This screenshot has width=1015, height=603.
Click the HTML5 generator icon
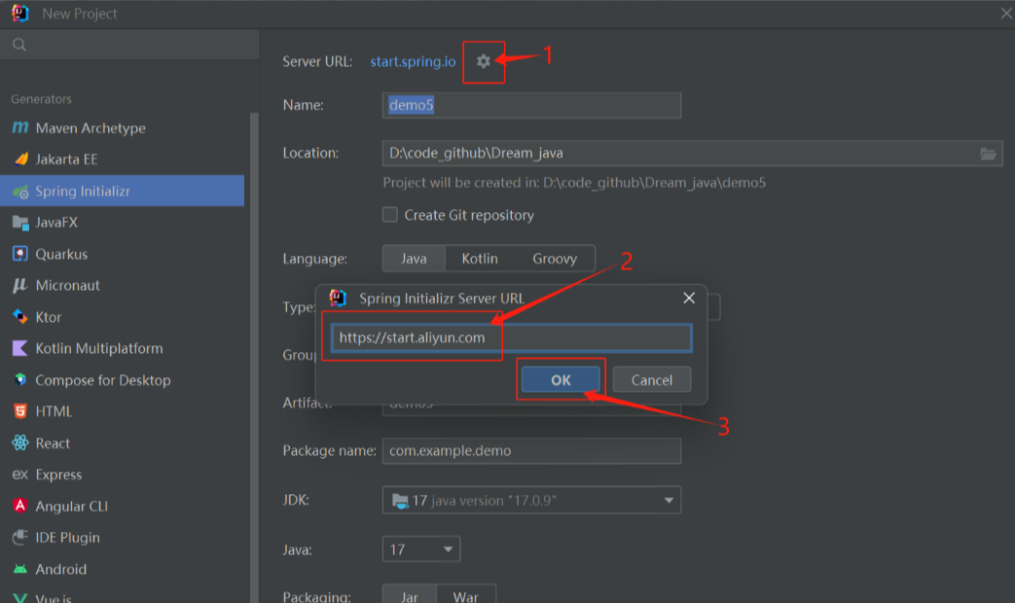pyautogui.click(x=20, y=410)
